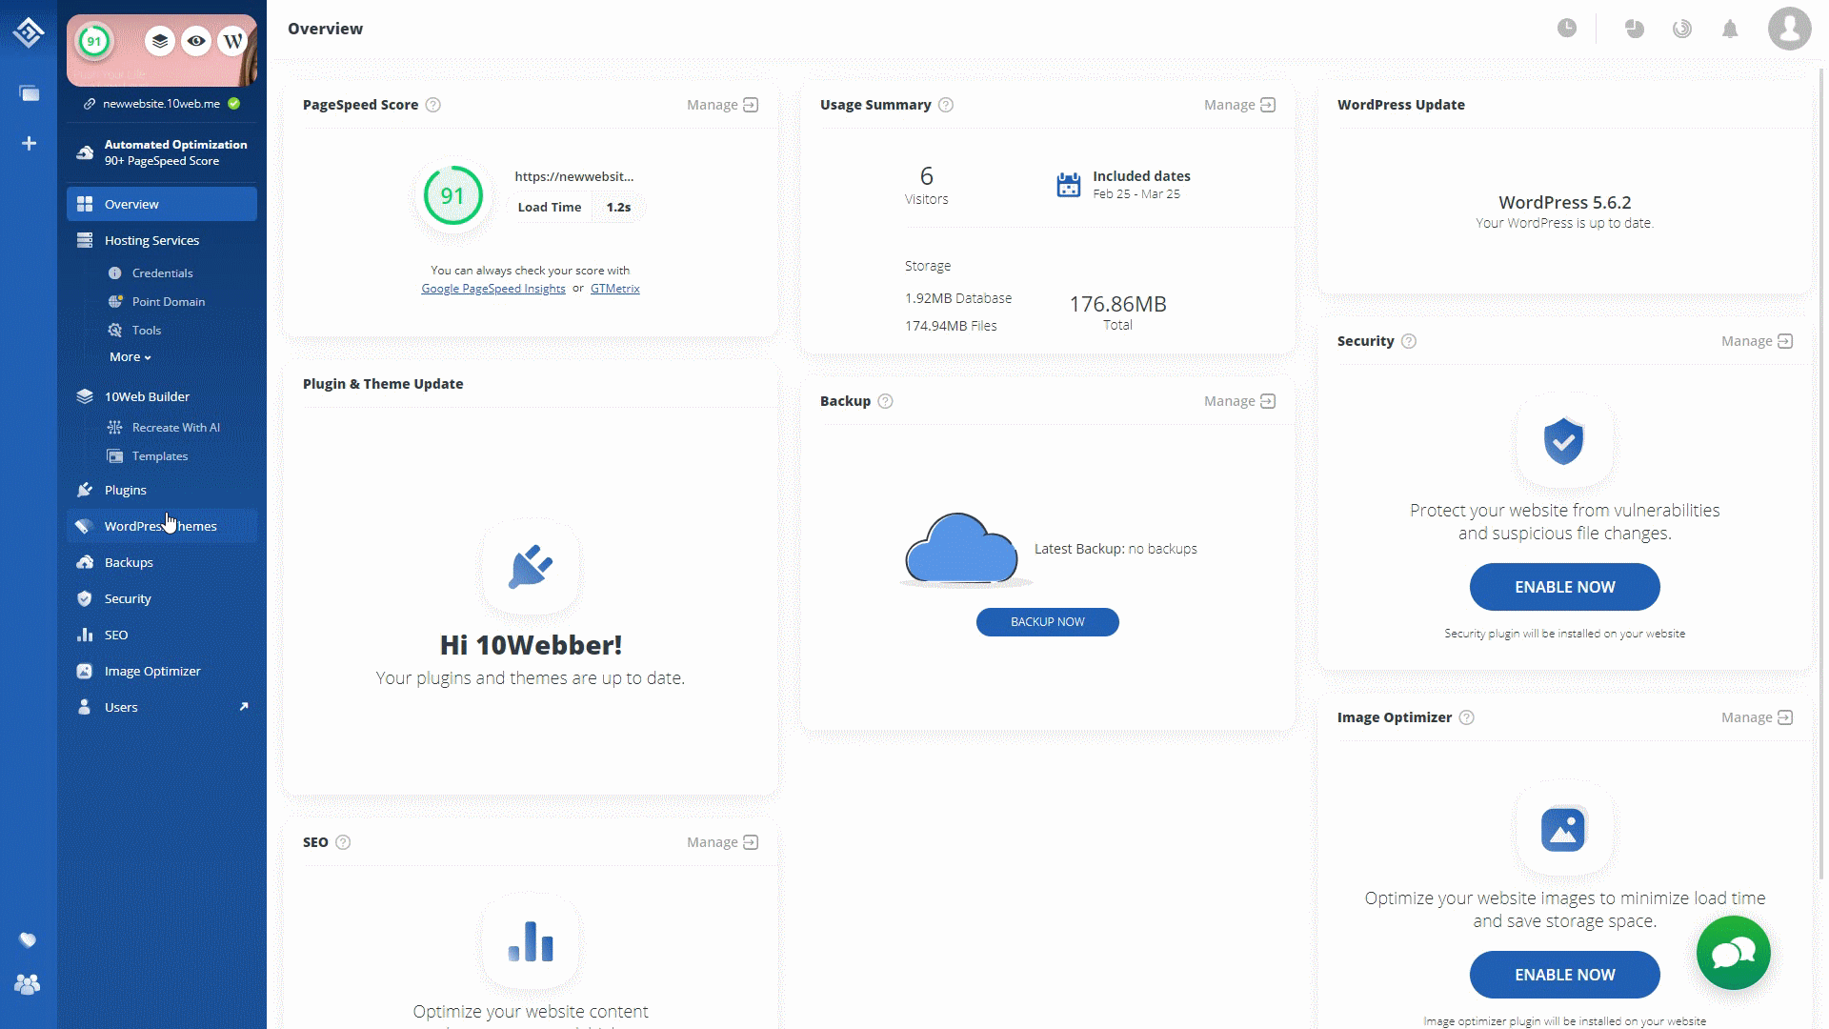Image resolution: width=1829 pixels, height=1029 pixels.
Task: Open Security in sidebar
Action: [162, 598]
